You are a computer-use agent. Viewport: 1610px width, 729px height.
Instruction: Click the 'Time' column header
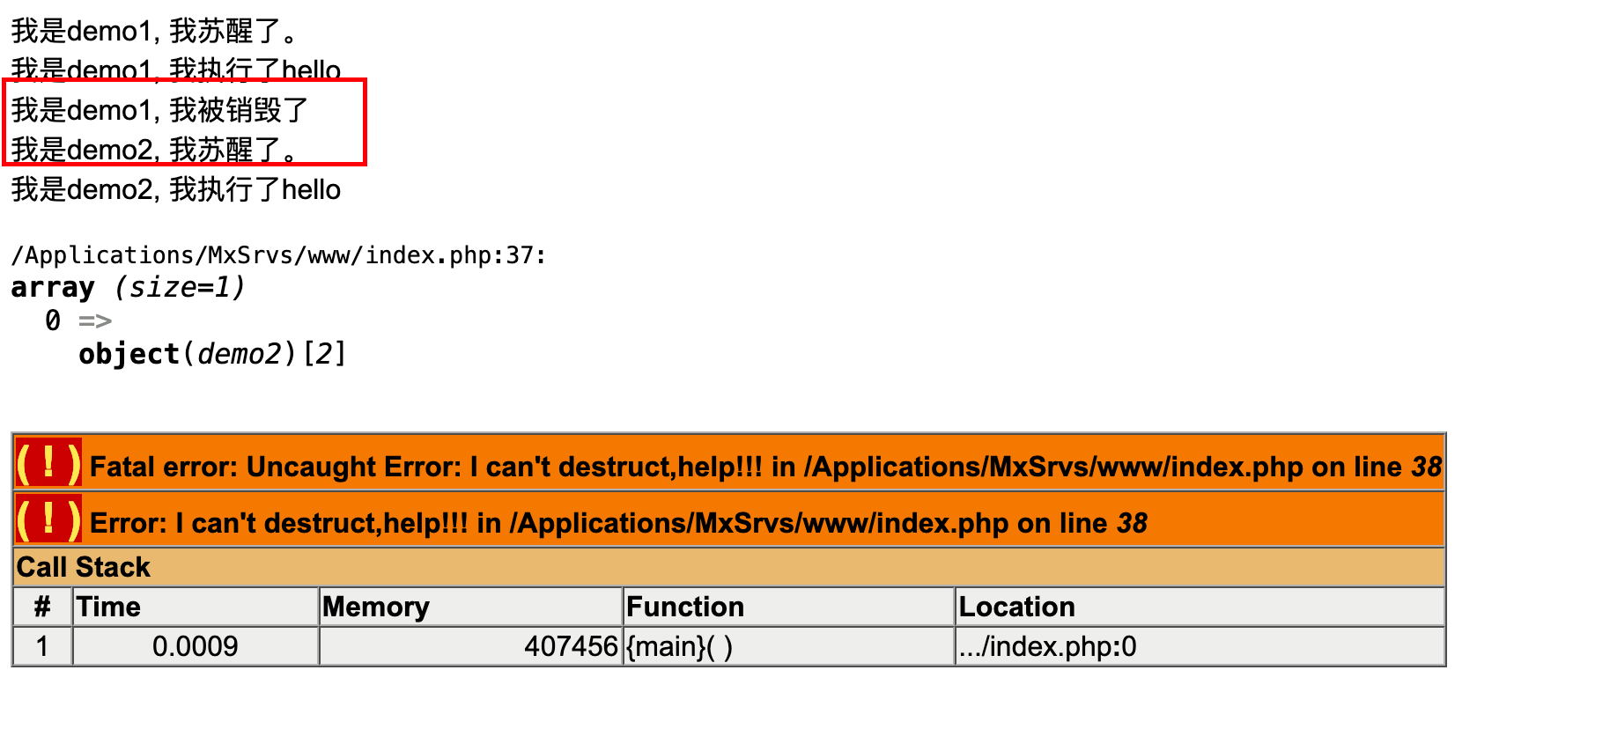coord(196,607)
